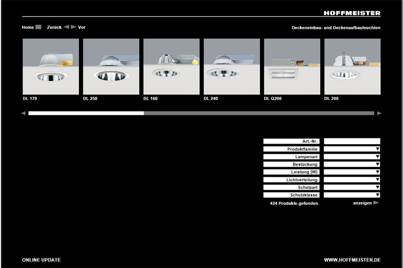403x268 pixels.
Task: Click the Home square icon
Action: 38,27
